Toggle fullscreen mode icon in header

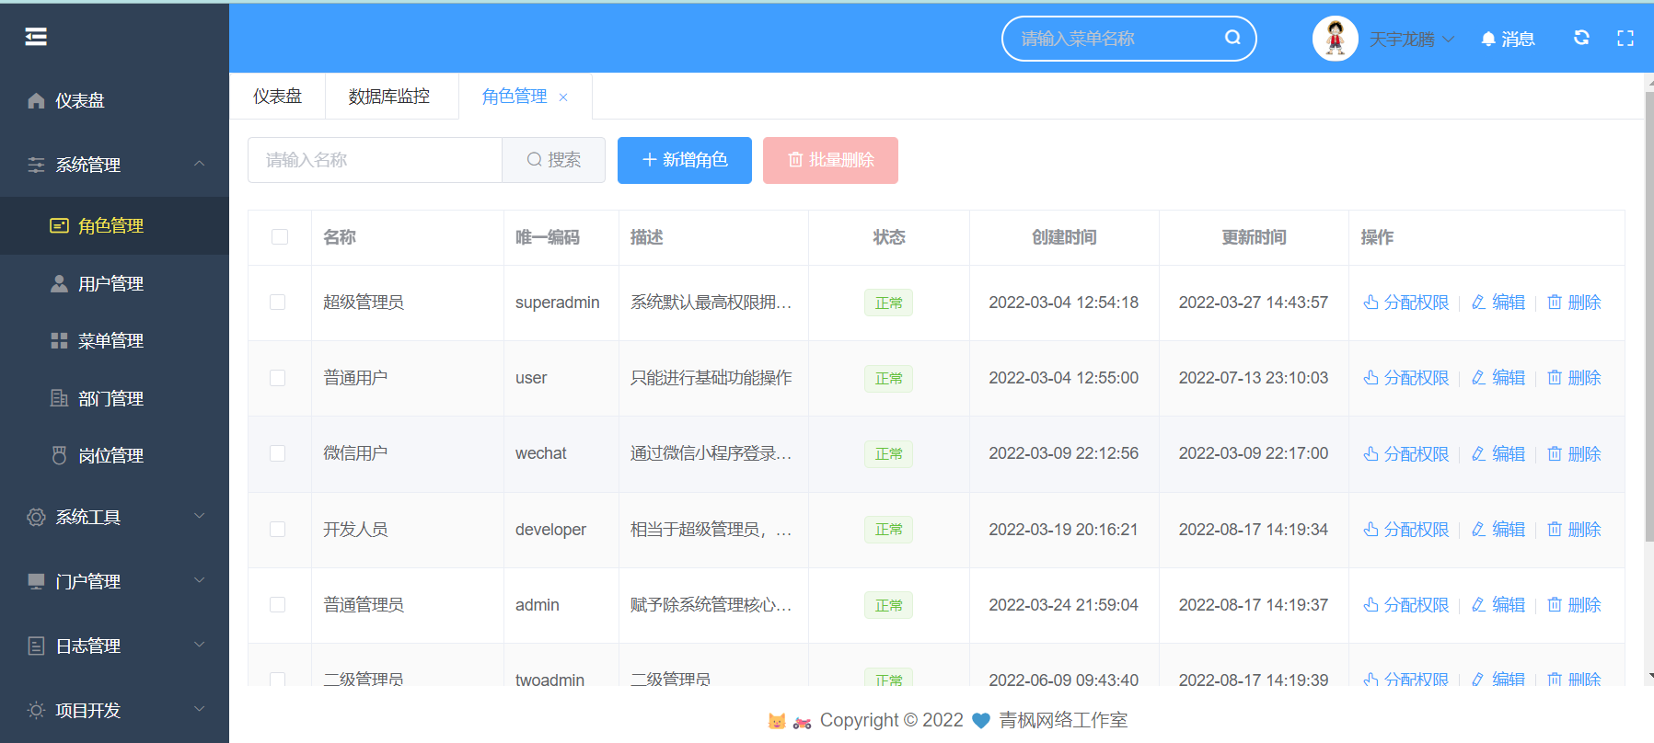pyautogui.click(x=1625, y=38)
